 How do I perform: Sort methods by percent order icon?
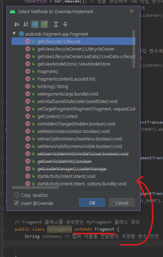point(16,24)
